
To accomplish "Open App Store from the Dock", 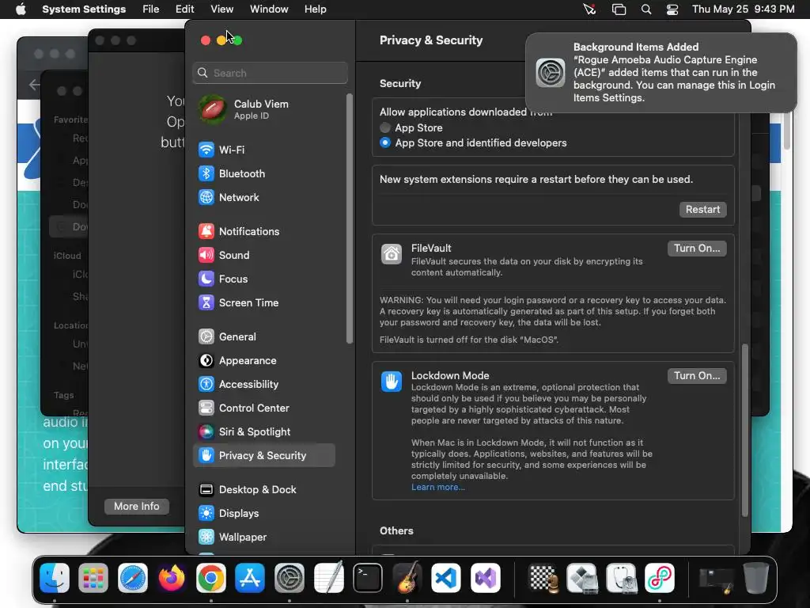I will pos(250,578).
